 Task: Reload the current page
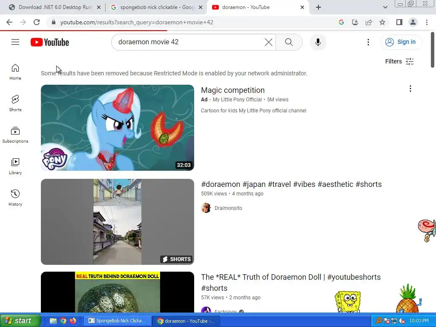[x=37, y=22]
